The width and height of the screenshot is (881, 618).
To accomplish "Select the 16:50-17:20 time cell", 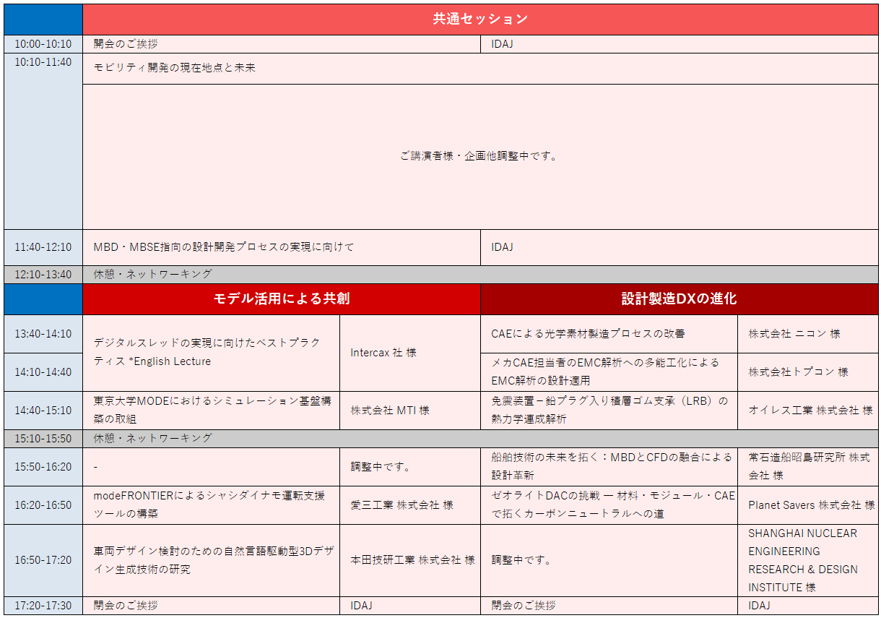I will pyautogui.click(x=43, y=560).
